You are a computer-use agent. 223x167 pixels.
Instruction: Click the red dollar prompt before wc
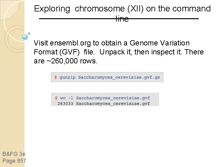[x=56, y=98]
